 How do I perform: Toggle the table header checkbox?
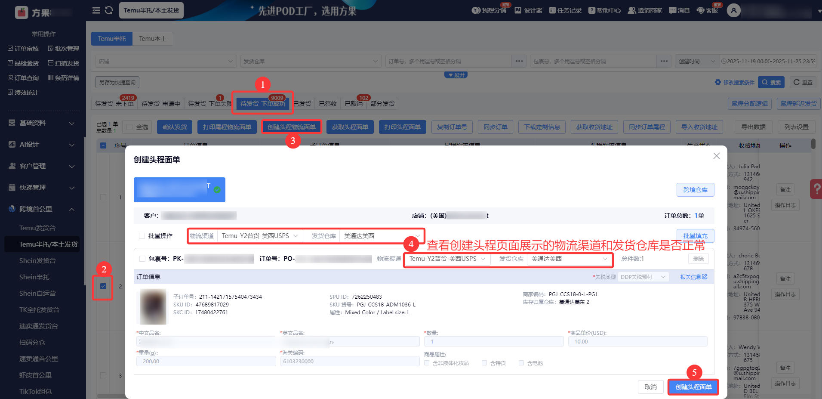pyautogui.click(x=103, y=145)
